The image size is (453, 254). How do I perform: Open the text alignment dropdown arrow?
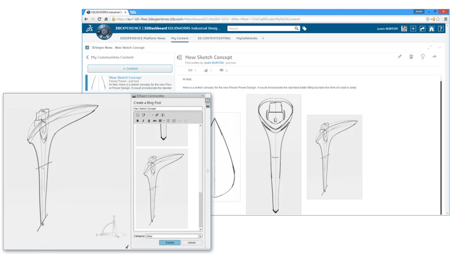pyautogui.click(x=164, y=121)
